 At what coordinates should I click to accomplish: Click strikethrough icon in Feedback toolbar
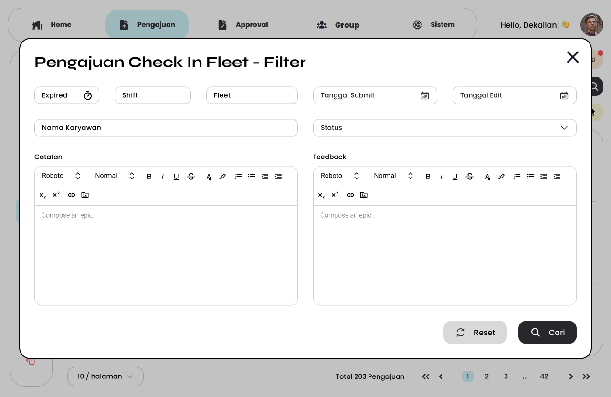[470, 177]
